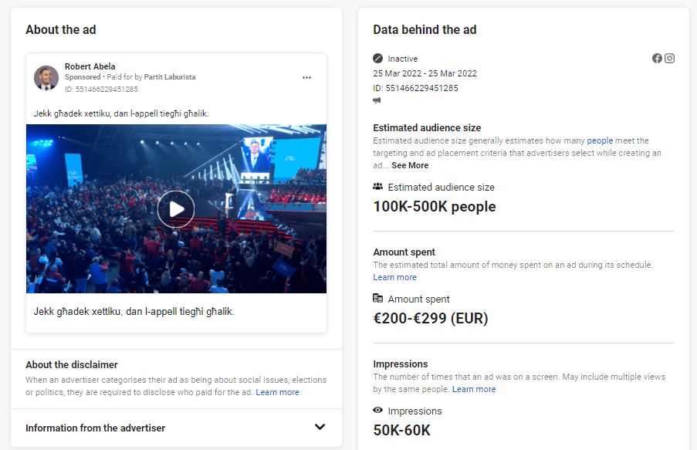Click Learn more in About the disclaimer
Image resolution: width=697 pixels, height=450 pixels.
(277, 392)
